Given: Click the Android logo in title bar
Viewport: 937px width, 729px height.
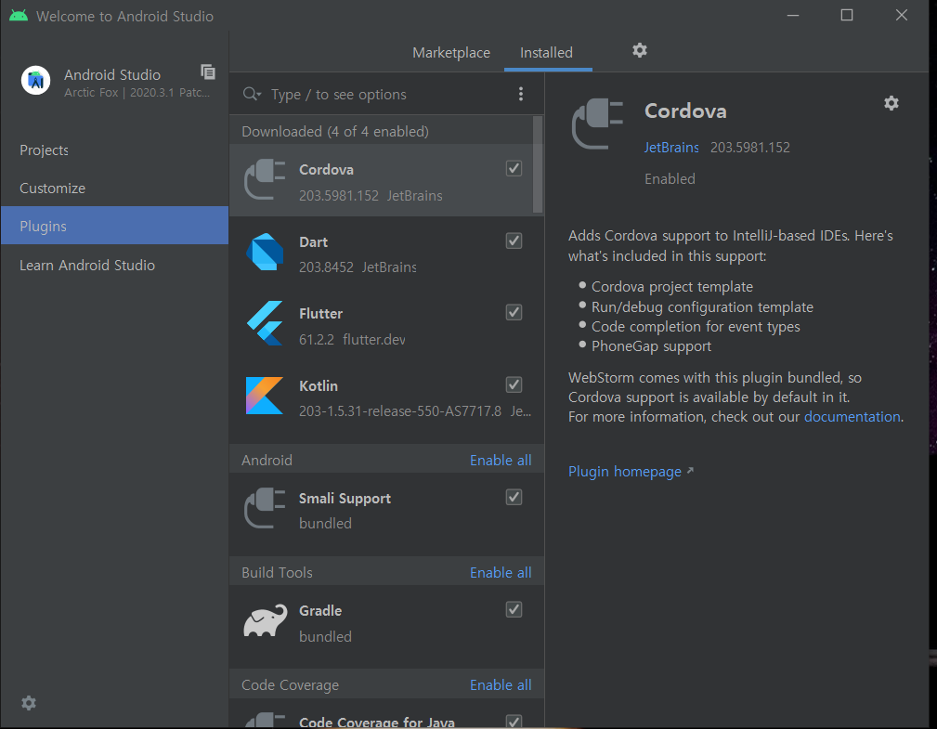Looking at the screenshot, I should [x=19, y=16].
